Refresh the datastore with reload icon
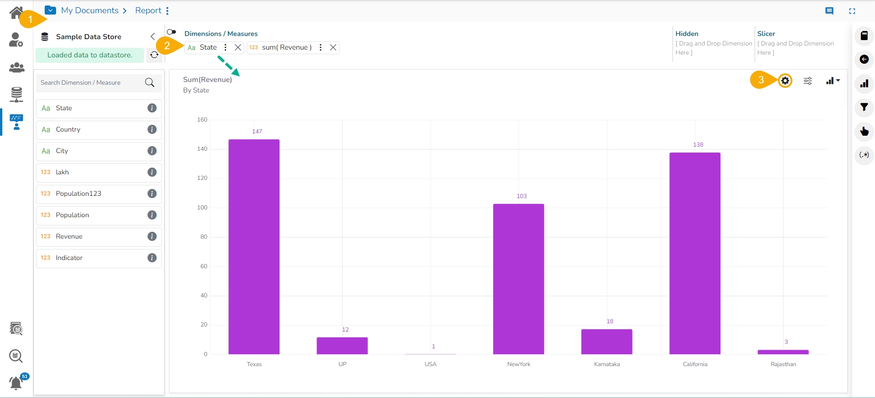The width and height of the screenshot is (875, 398). pos(154,55)
